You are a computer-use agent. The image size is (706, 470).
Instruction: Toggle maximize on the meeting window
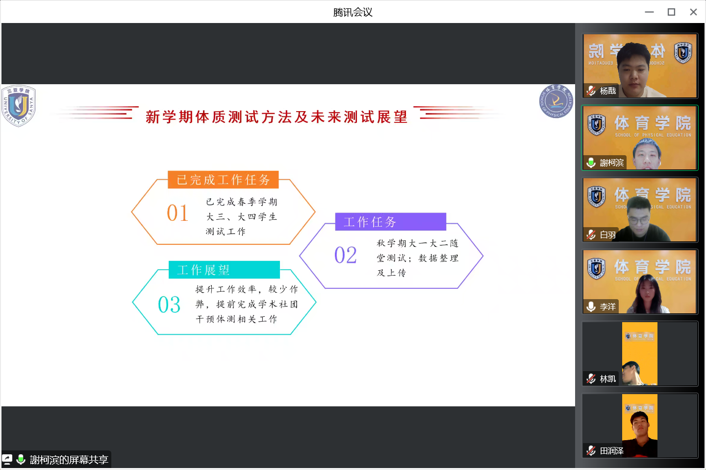tap(671, 12)
